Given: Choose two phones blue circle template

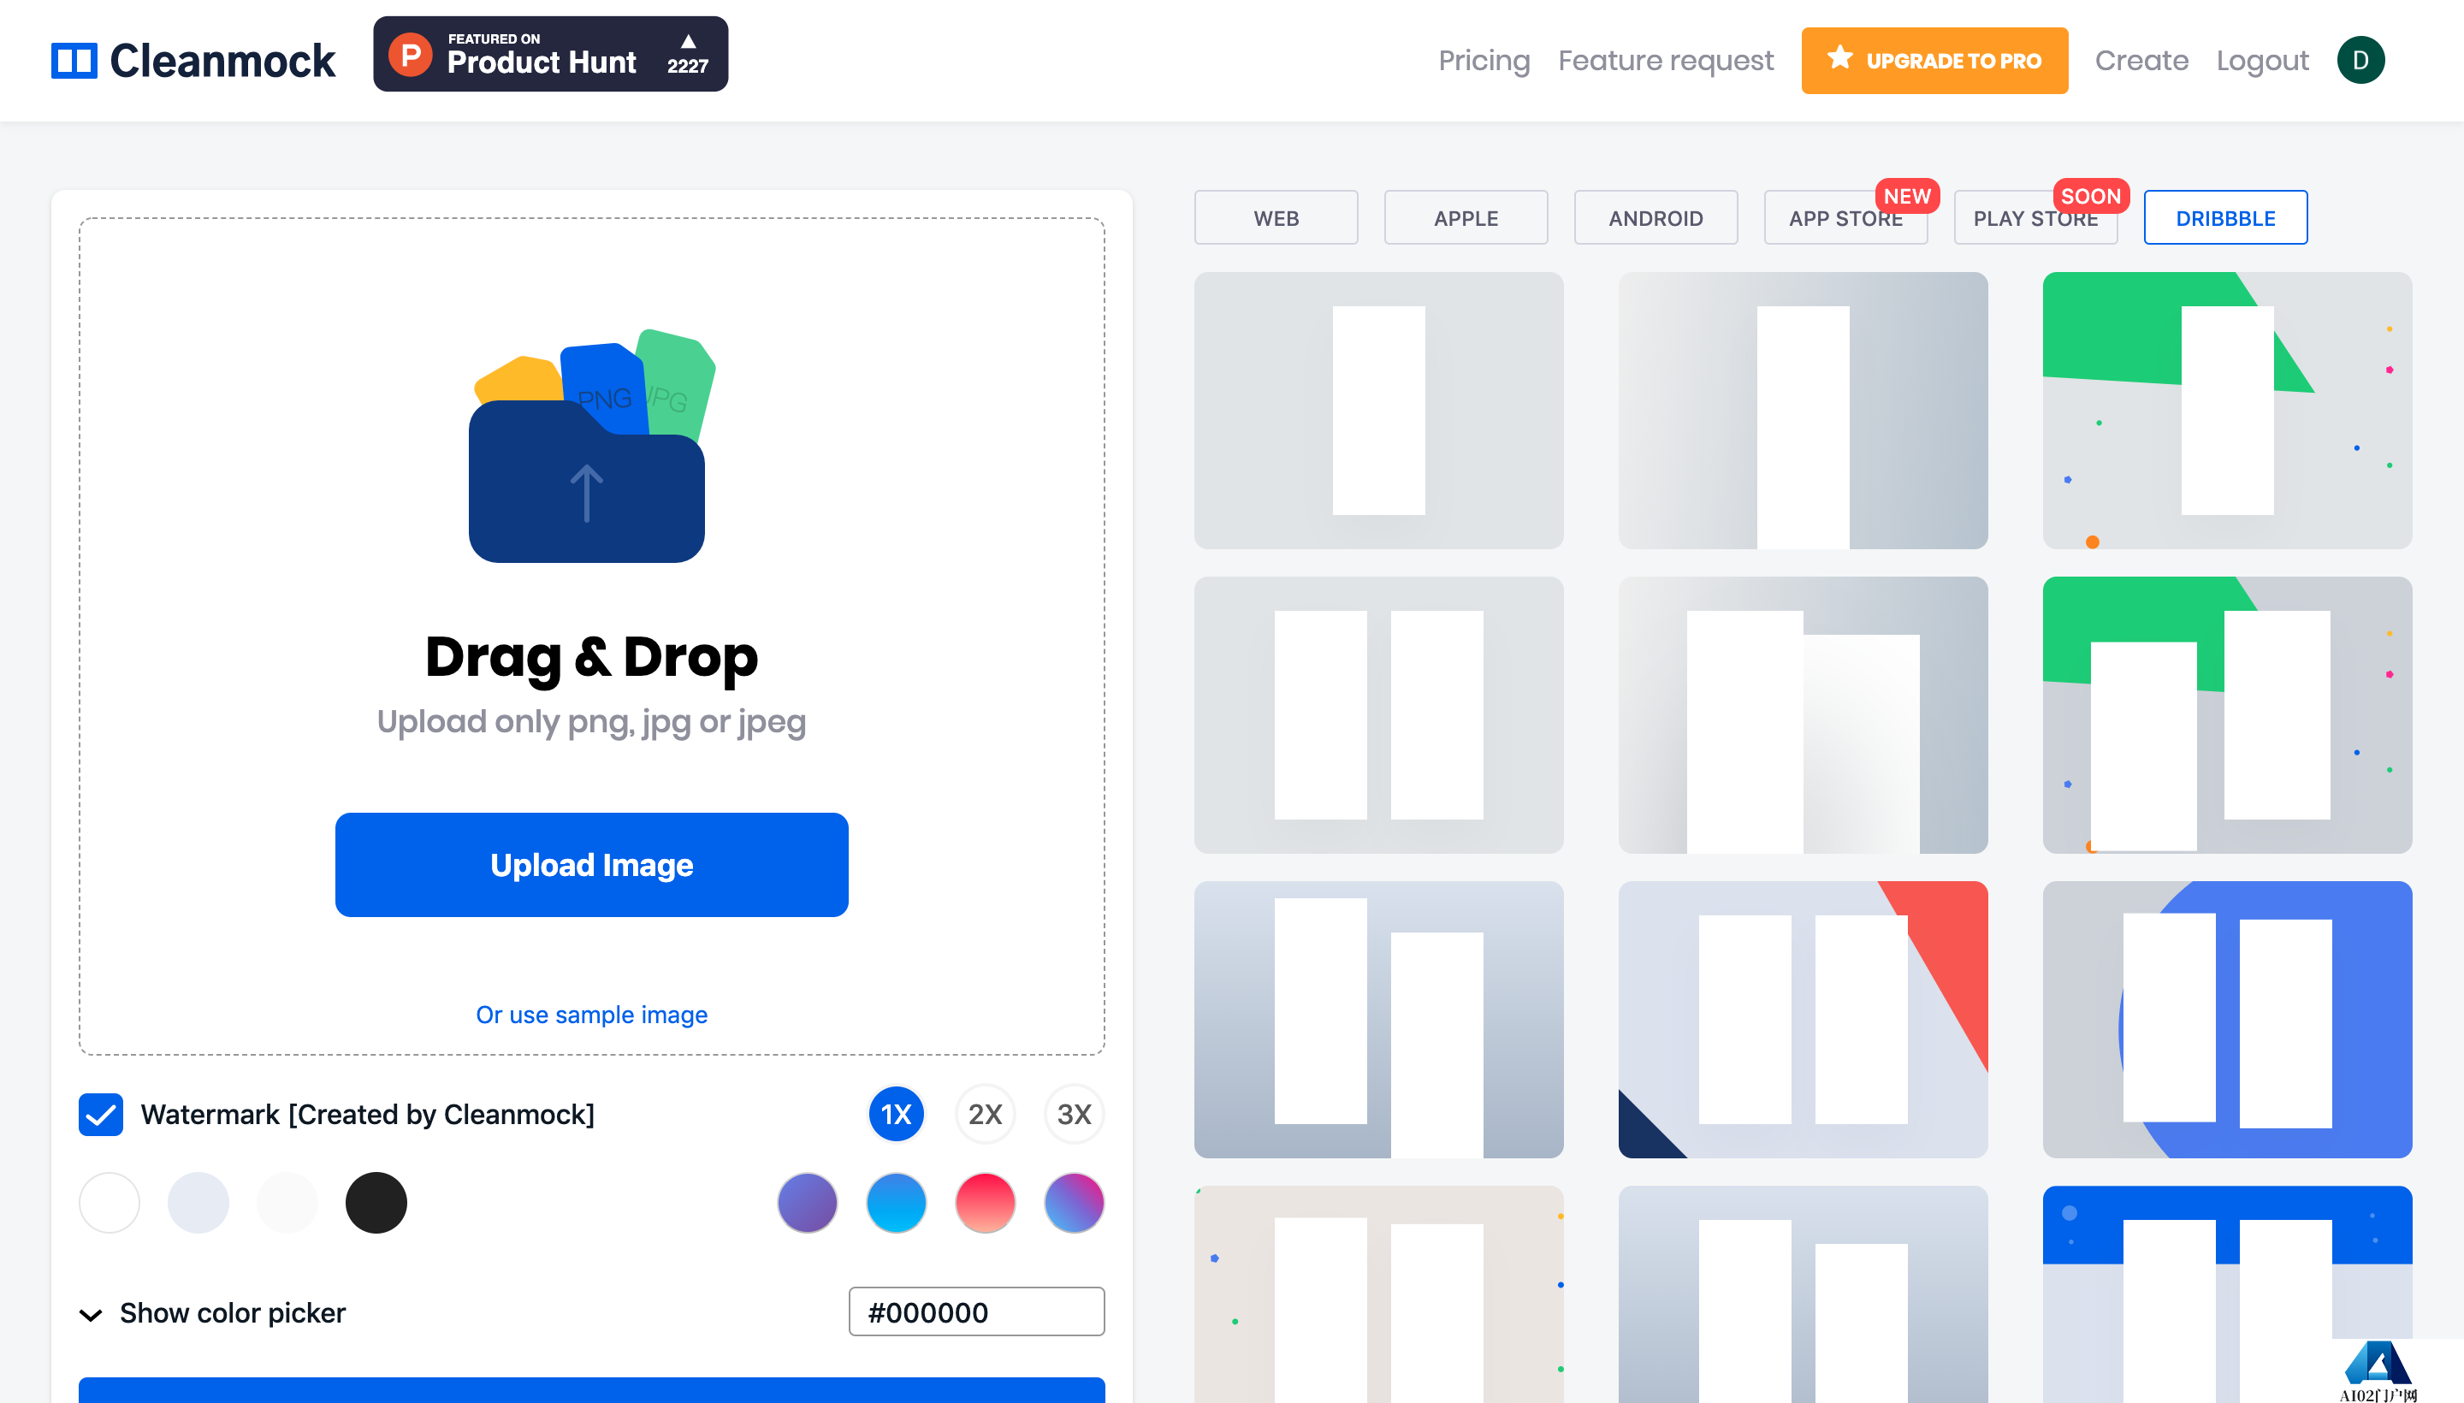Looking at the screenshot, I should pos(2227,1020).
